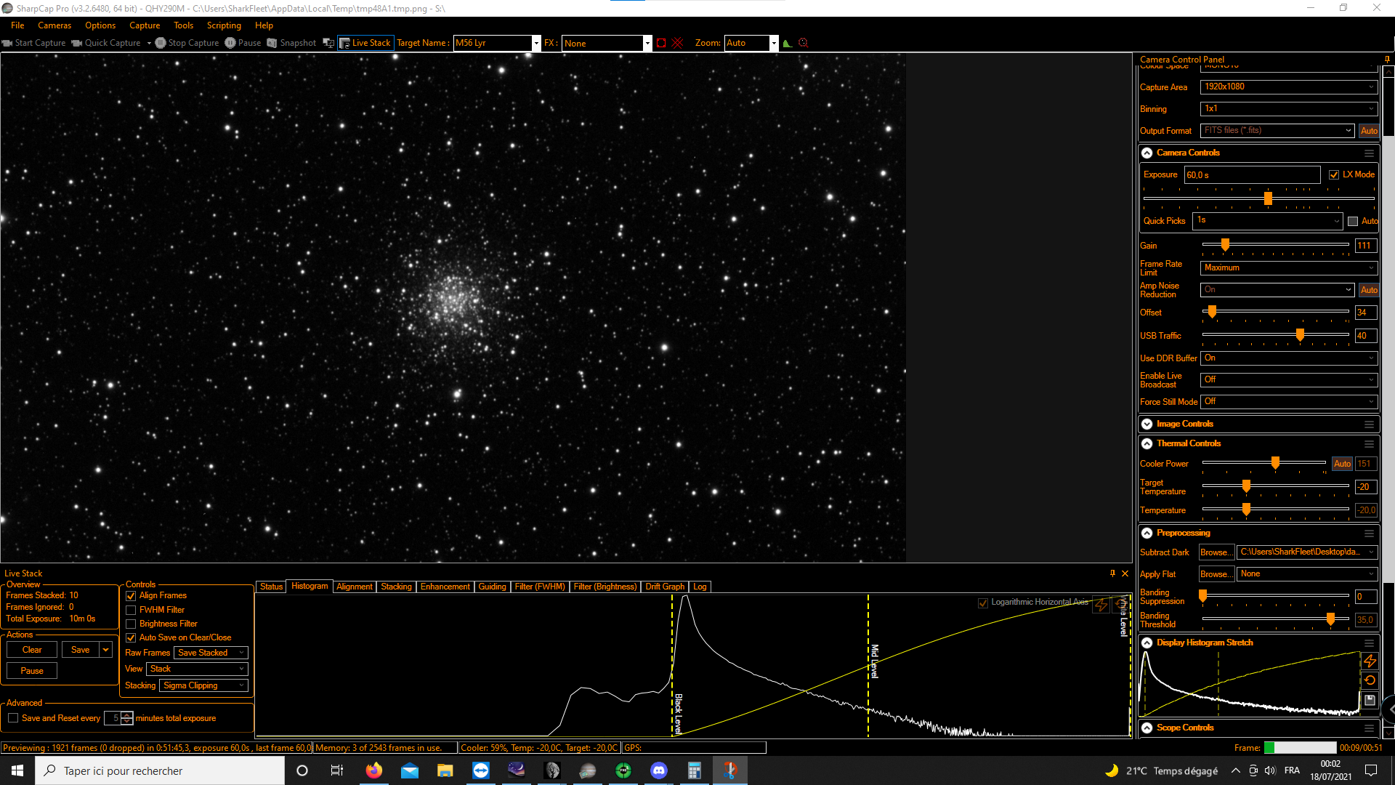The image size is (1395, 785).
Task: Open Firefox from the taskbar
Action: pos(374,770)
